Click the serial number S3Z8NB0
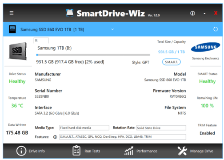224x160 pixels. [x=42, y=96]
